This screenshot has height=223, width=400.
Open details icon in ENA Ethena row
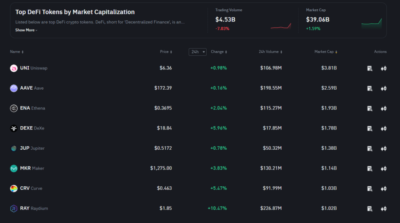pyautogui.click(x=370, y=108)
